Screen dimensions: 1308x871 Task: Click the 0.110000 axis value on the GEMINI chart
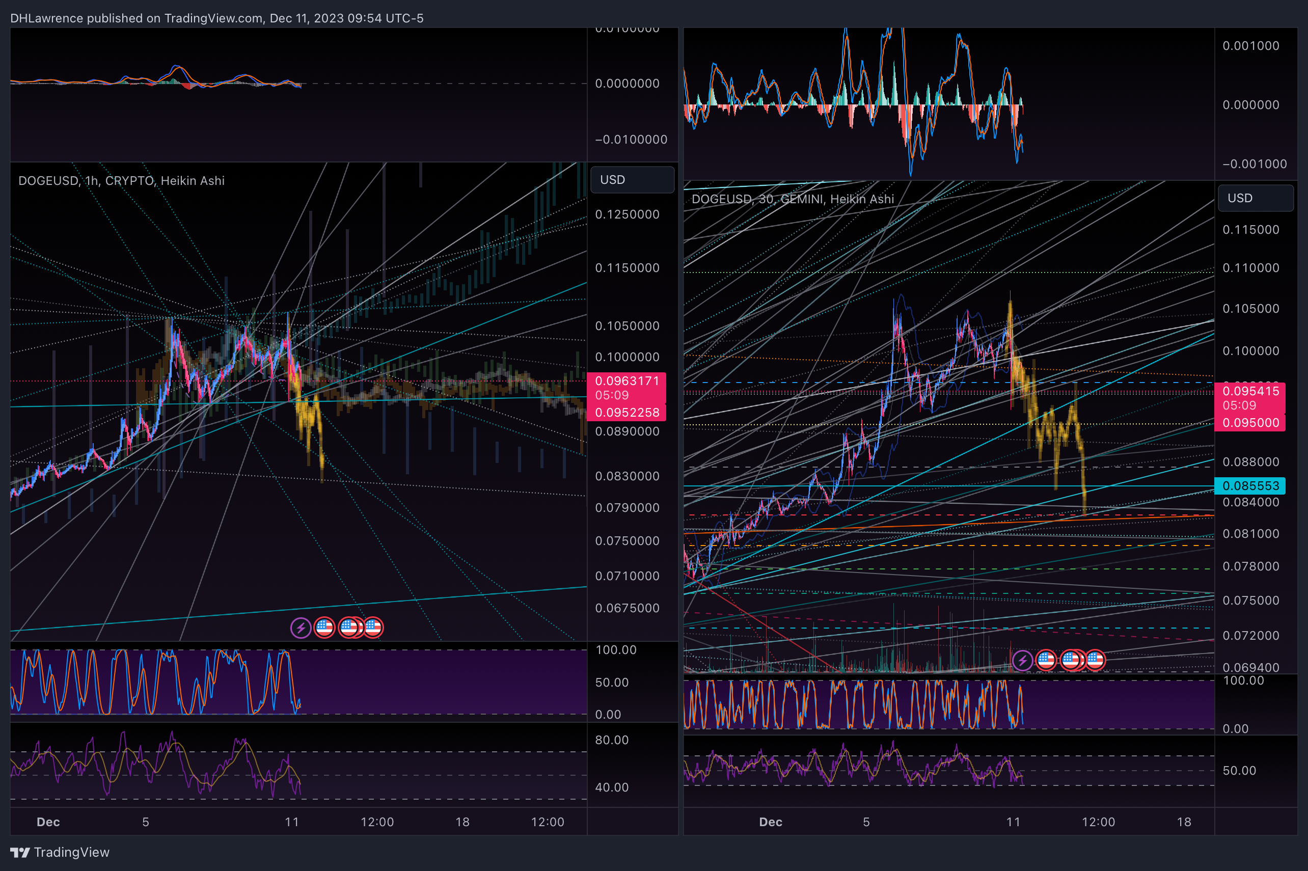pos(1251,268)
